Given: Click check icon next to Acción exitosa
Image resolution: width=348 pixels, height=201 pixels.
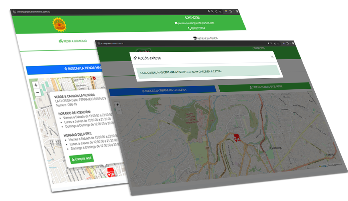Looking at the screenshot, I should (x=135, y=58).
